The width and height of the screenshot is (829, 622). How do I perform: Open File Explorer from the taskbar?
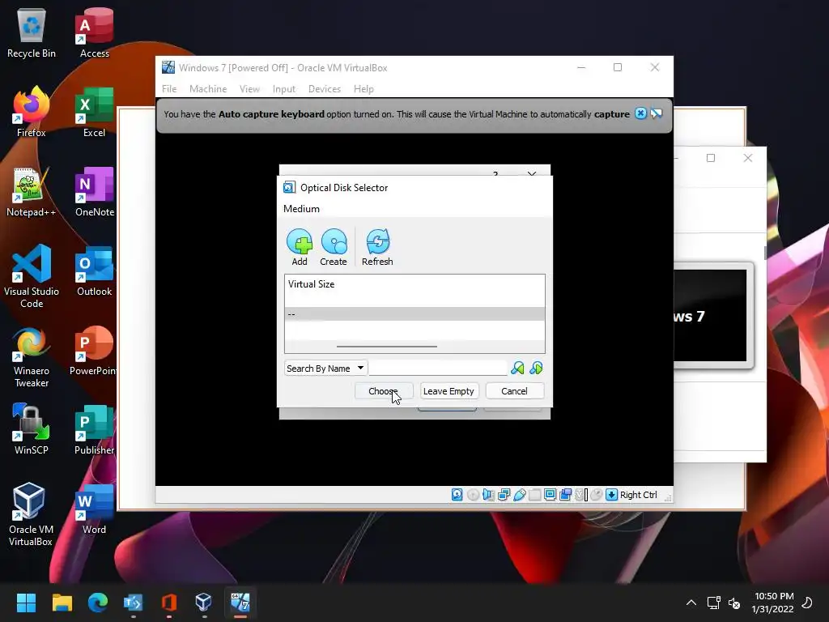(x=62, y=603)
